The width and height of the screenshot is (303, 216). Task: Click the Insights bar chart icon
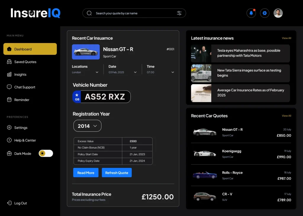coord(9,74)
